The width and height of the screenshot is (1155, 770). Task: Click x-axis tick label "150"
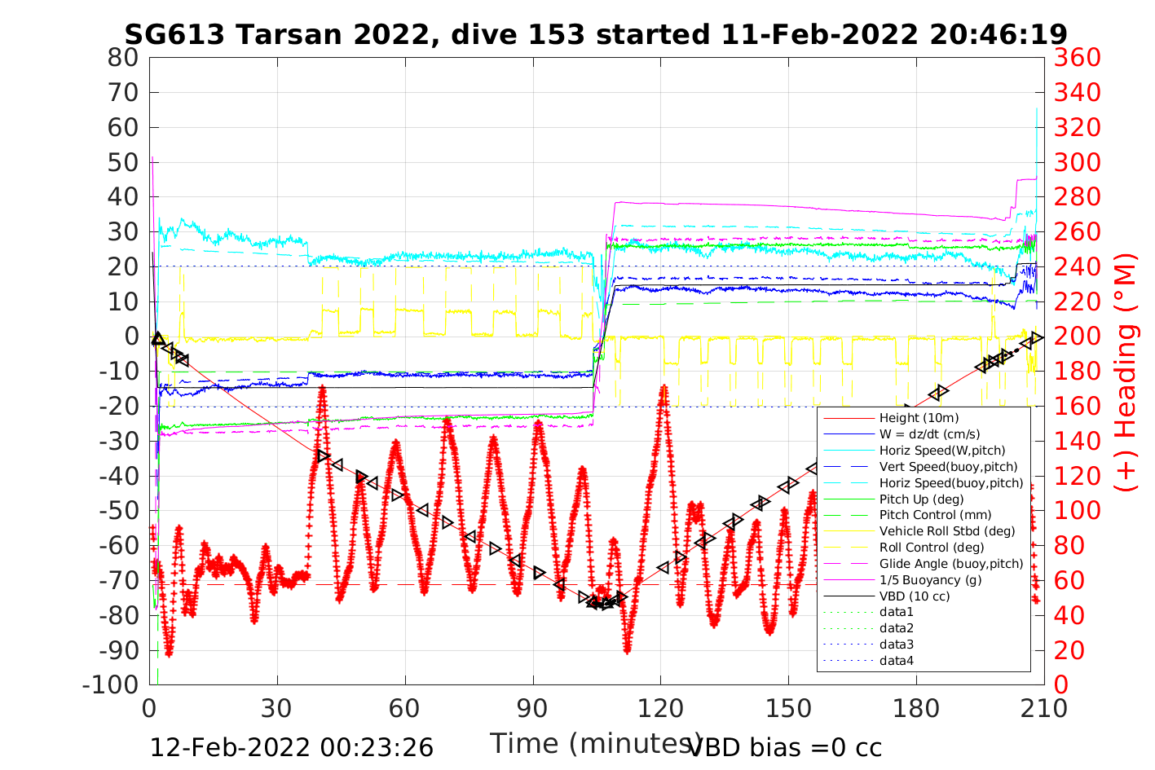click(788, 709)
